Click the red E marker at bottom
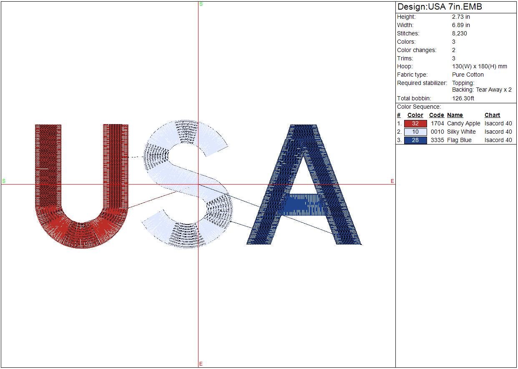This screenshot has height=369, width=518. (201, 364)
